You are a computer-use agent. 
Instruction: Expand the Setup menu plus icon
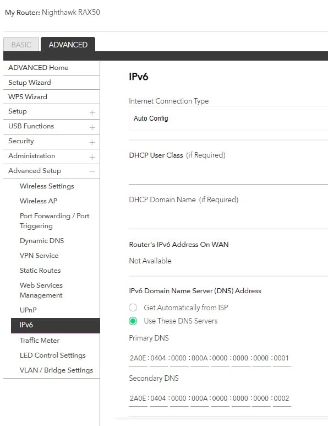pyautogui.click(x=92, y=113)
